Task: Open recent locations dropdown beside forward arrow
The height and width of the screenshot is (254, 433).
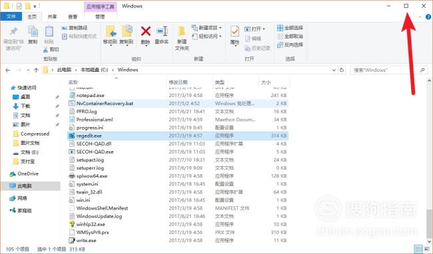Action: click(28, 70)
